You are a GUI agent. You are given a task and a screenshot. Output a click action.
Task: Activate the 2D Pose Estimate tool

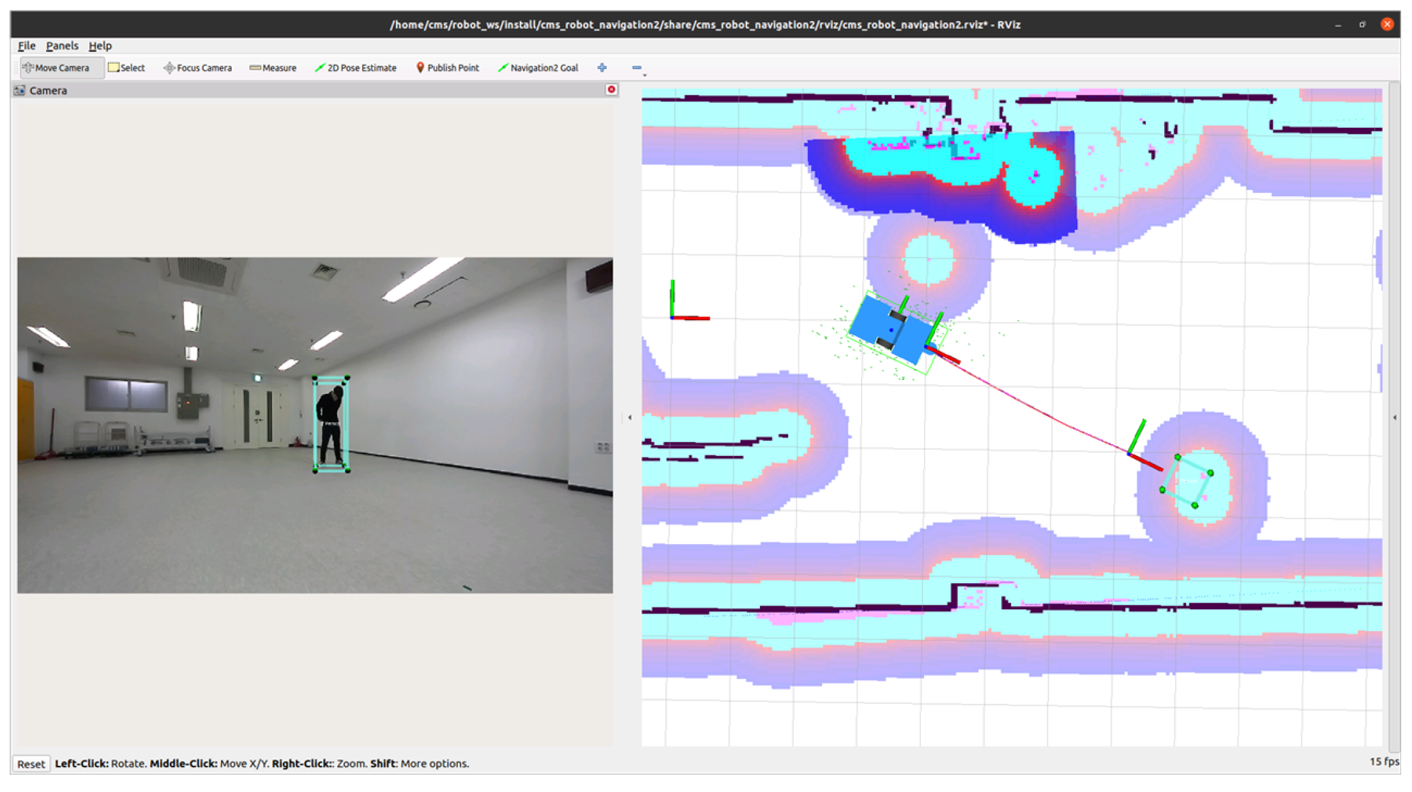355,68
